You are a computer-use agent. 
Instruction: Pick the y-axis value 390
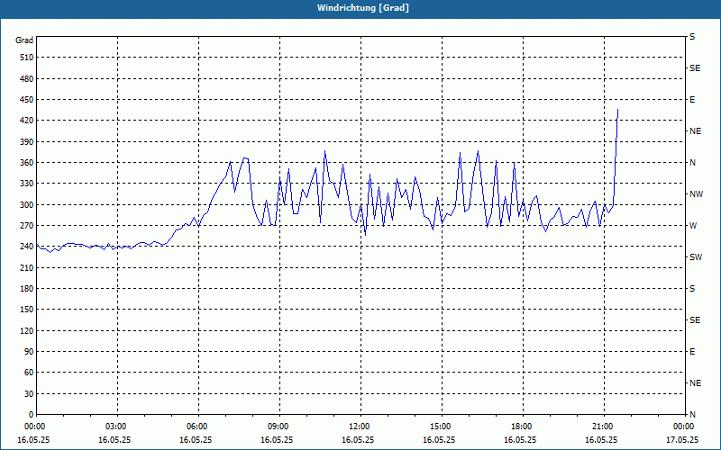coord(27,141)
